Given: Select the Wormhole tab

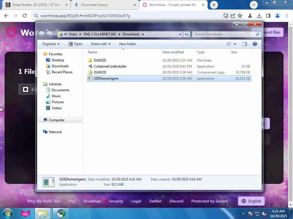Looking at the screenshot, I should click(x=173, y=5).
